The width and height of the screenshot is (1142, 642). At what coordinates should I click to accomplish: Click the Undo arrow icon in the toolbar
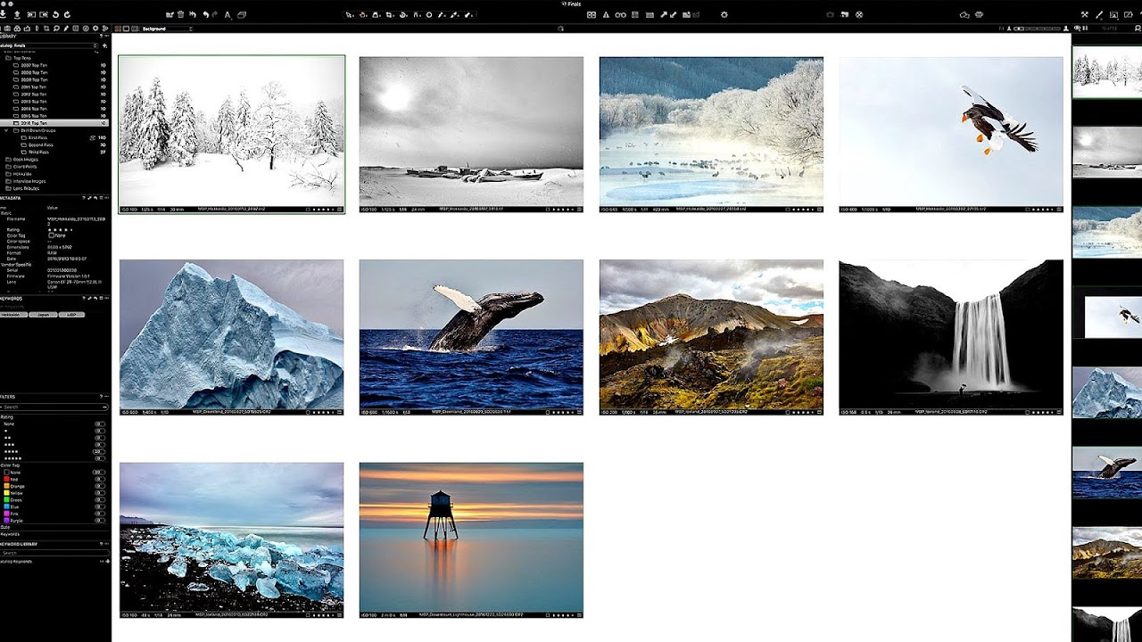[206, 14]
